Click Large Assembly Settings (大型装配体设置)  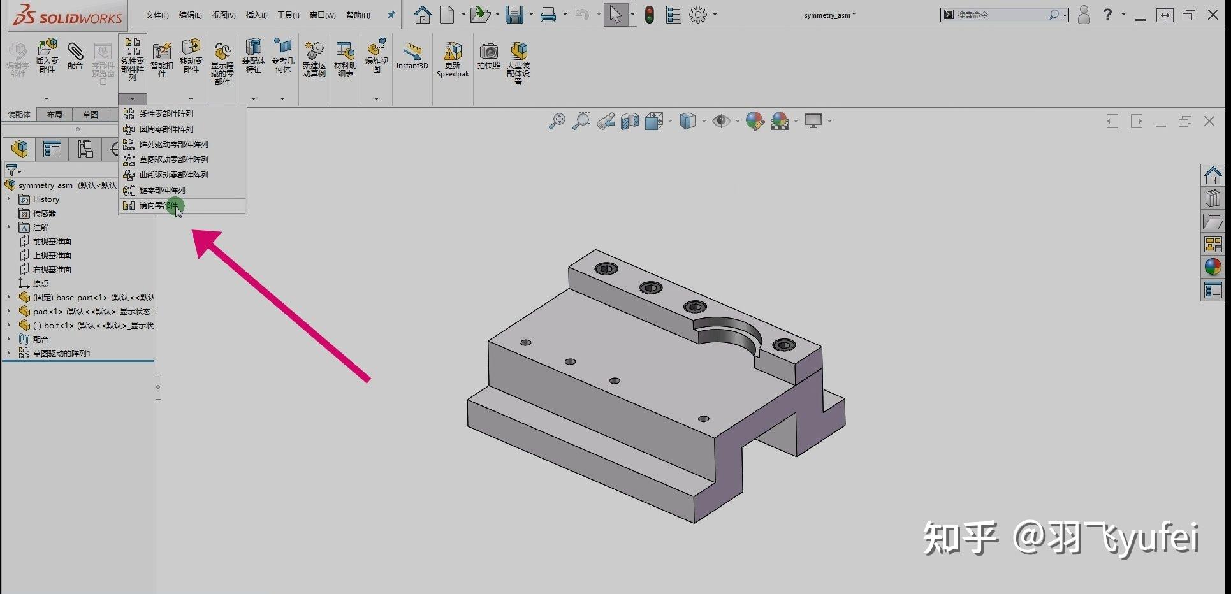coord(518,64)
